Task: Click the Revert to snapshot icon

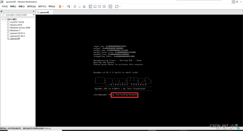Action: (80, 6)
